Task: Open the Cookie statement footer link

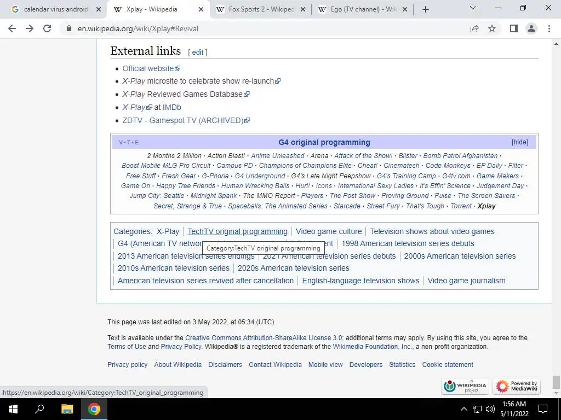Action: (448, 365)
